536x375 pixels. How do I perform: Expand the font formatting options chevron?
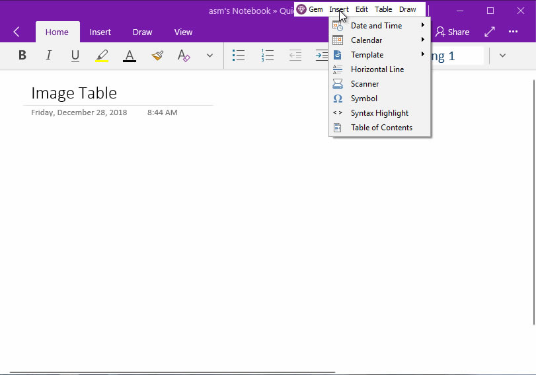pos(210,56)
